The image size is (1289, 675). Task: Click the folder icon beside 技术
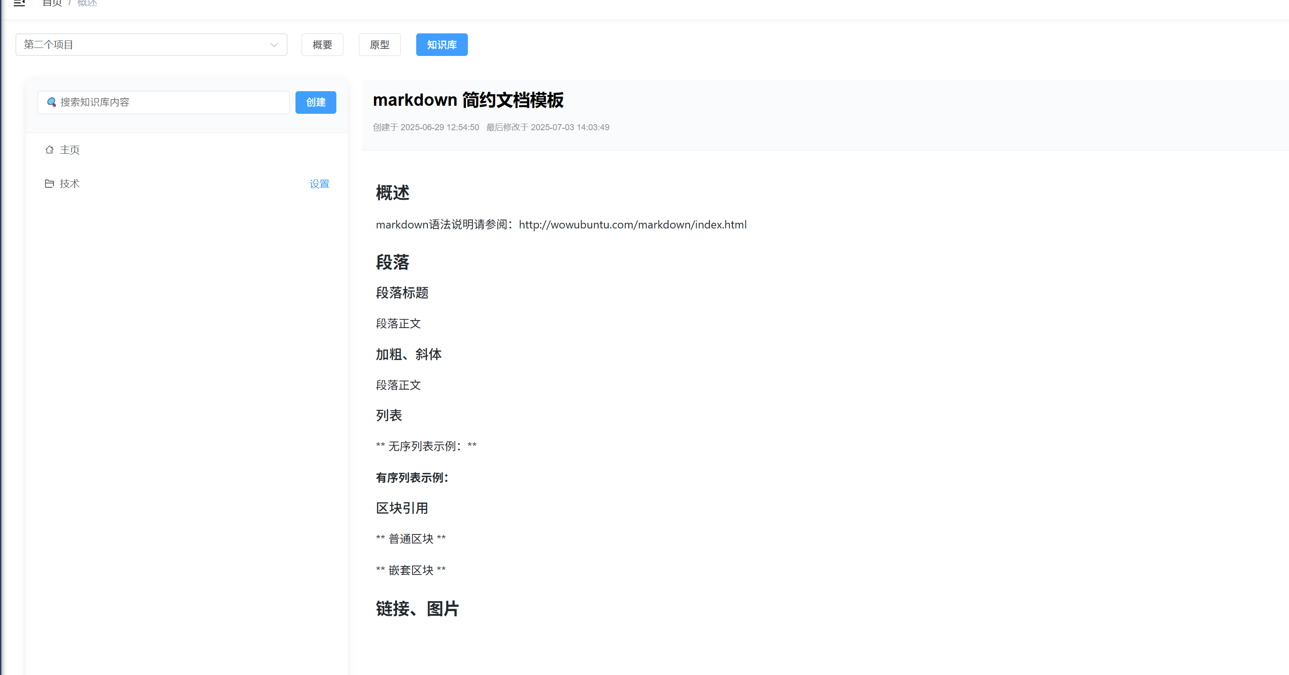tap(49, 184)
